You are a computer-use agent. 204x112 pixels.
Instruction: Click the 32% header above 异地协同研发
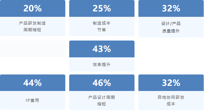[171, 83]
